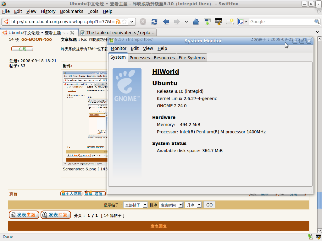Click the 发表主题 button
322x241 pixels.
(24, 215)
